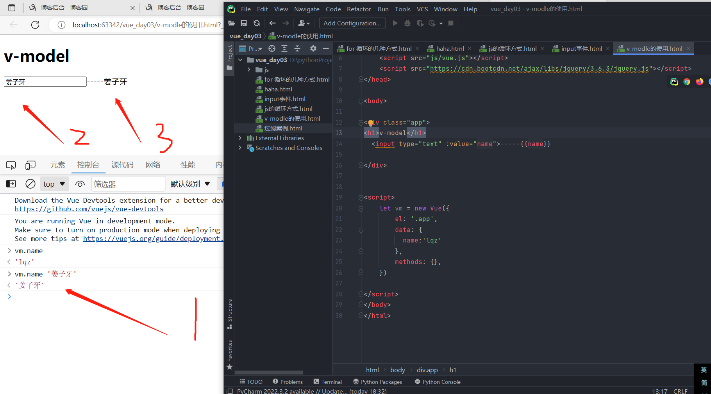711x394 pixels.
Task: Click the DevTools inspect element icon
Action: (11, 165)
